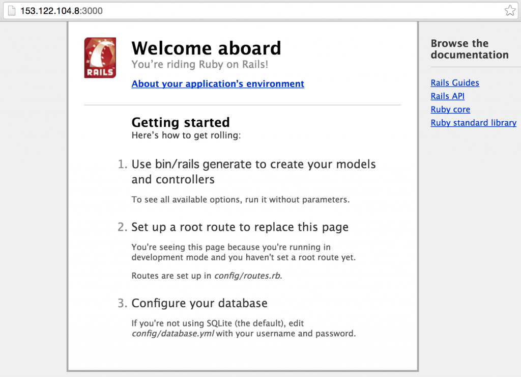Open the Ruby standard library link
Screen dimensions: 521x377
pos(473,122)
